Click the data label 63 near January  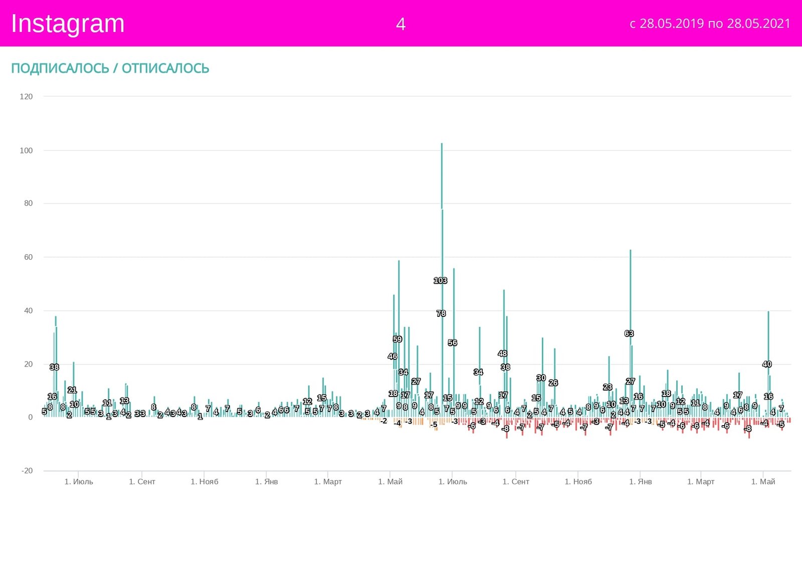point(629,333)
